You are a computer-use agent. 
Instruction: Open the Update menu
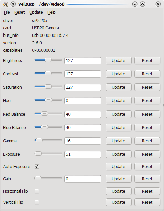[36, 12]
